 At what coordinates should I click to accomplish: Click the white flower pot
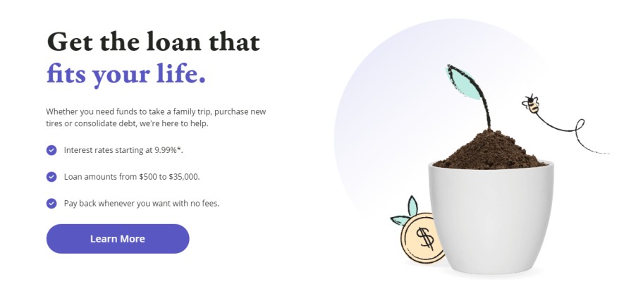(x=491, y=218)
